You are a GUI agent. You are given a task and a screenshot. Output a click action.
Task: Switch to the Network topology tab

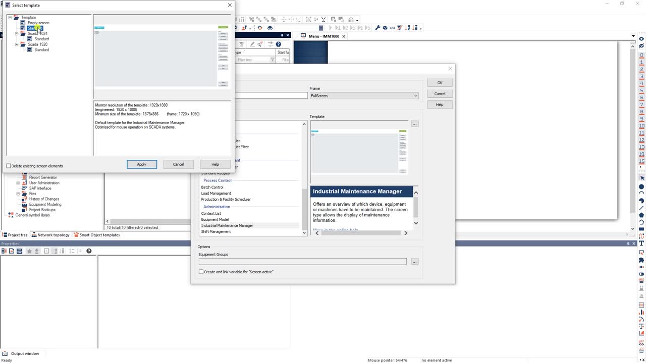[x=50, y=235]
